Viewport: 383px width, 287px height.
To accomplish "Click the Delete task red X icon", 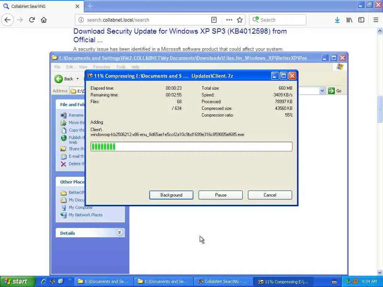I will click(63, 164).
